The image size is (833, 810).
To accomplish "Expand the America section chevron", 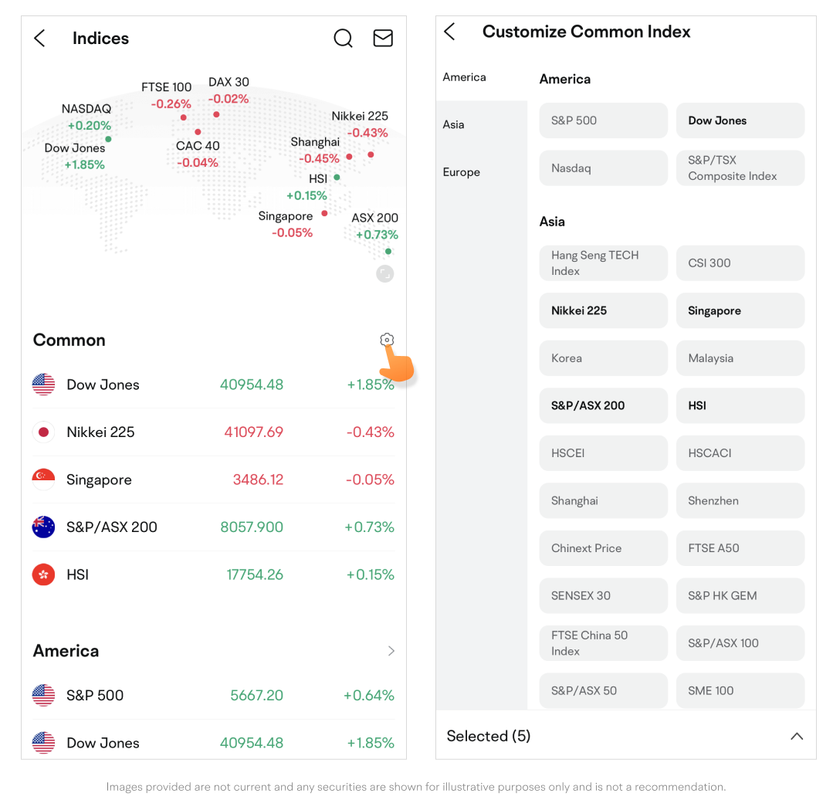I will pos(391,651).
